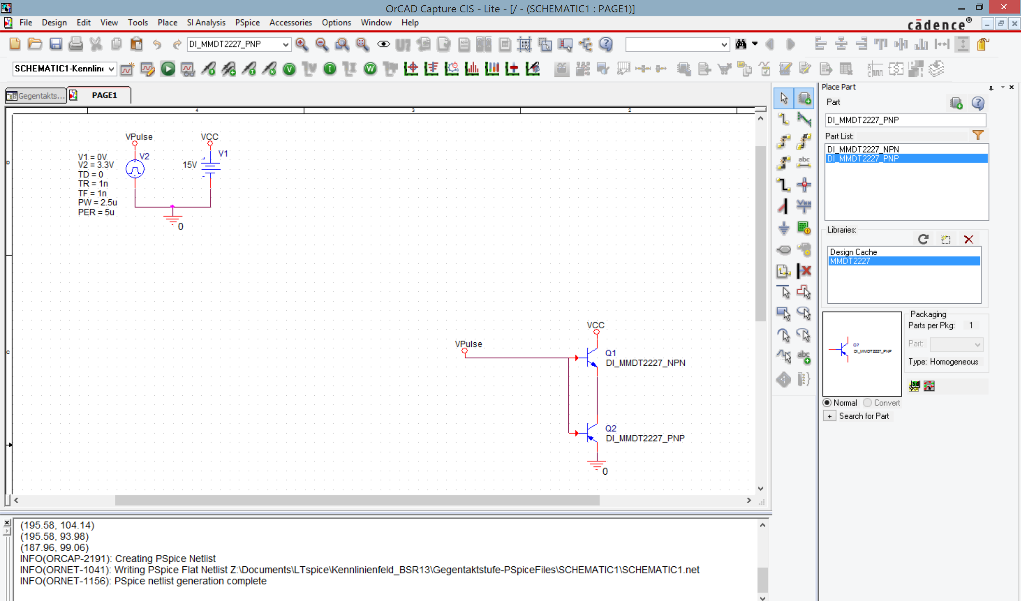The image size is (1021, 601).
Task: Switch to the Gegentakts... tab
Action: pos(35,96)
